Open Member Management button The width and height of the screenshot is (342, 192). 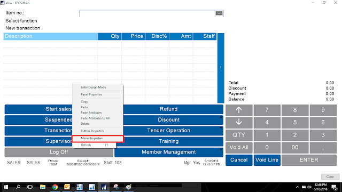coord(169,152)
